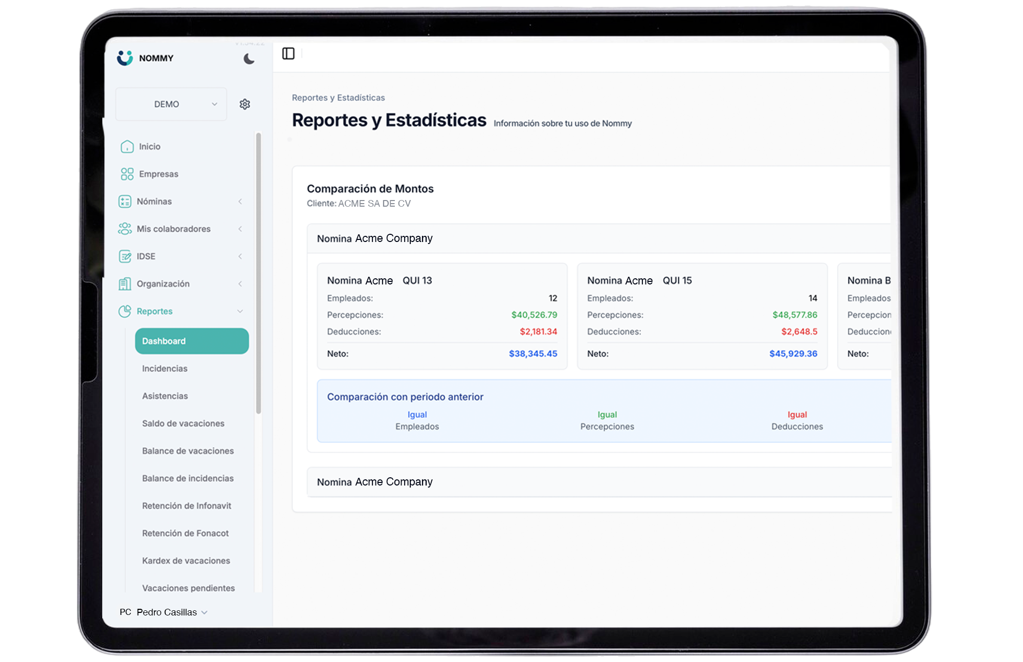Toggle sidebar panel icon in top bar
Viewport: 1023px width, 662px height.
[x=288, y=54]
